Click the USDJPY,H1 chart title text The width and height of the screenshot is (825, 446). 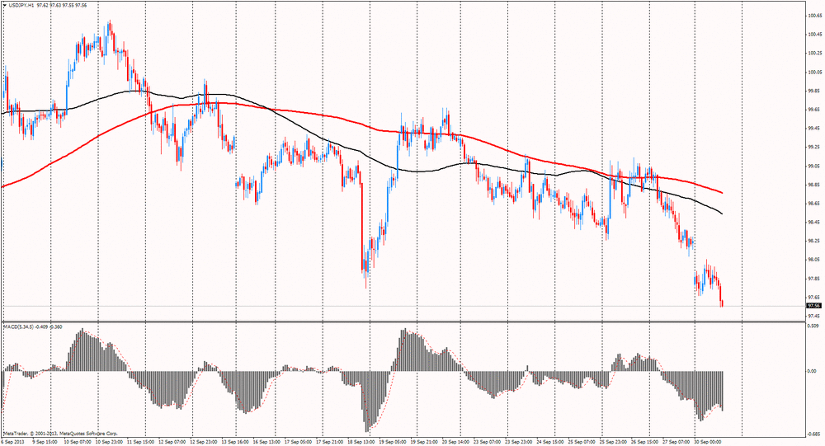click(x=21, y=5)
